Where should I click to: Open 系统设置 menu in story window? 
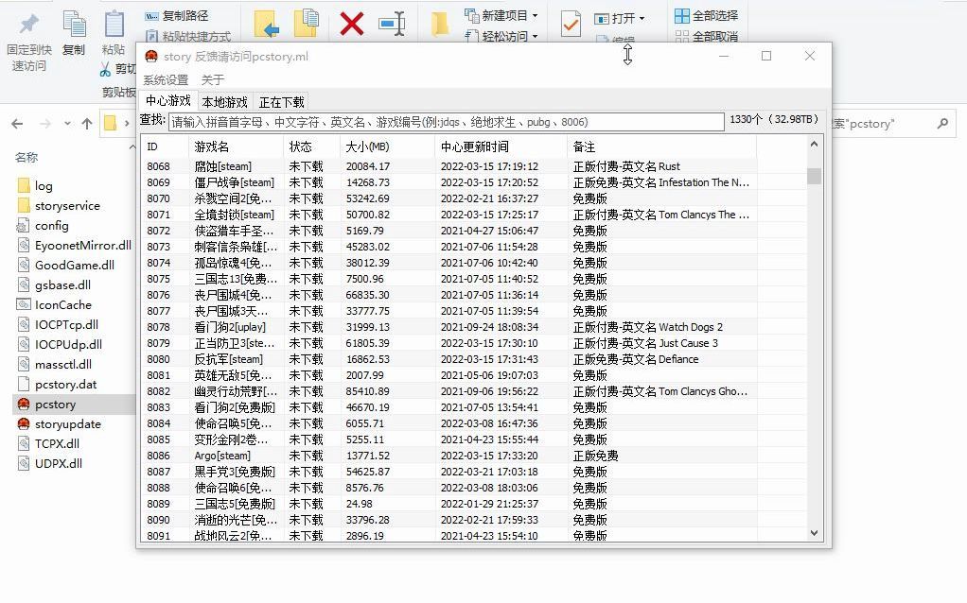click(x=166, y=80)
